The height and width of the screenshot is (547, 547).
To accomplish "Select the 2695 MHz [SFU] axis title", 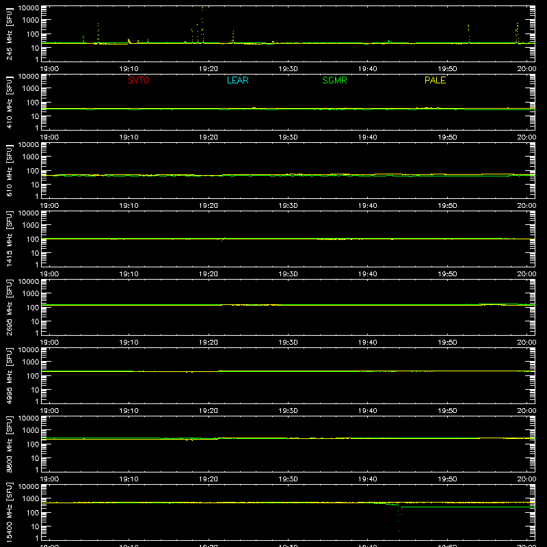I will pyautogui.click(x=9, y=307).
